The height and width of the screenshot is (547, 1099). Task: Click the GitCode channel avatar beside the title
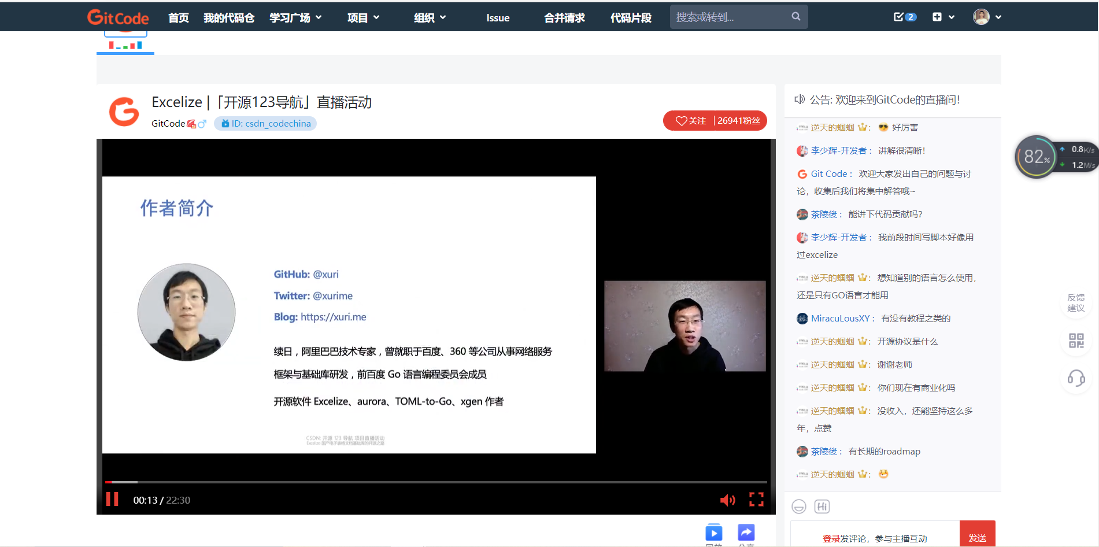coord(124,112)
